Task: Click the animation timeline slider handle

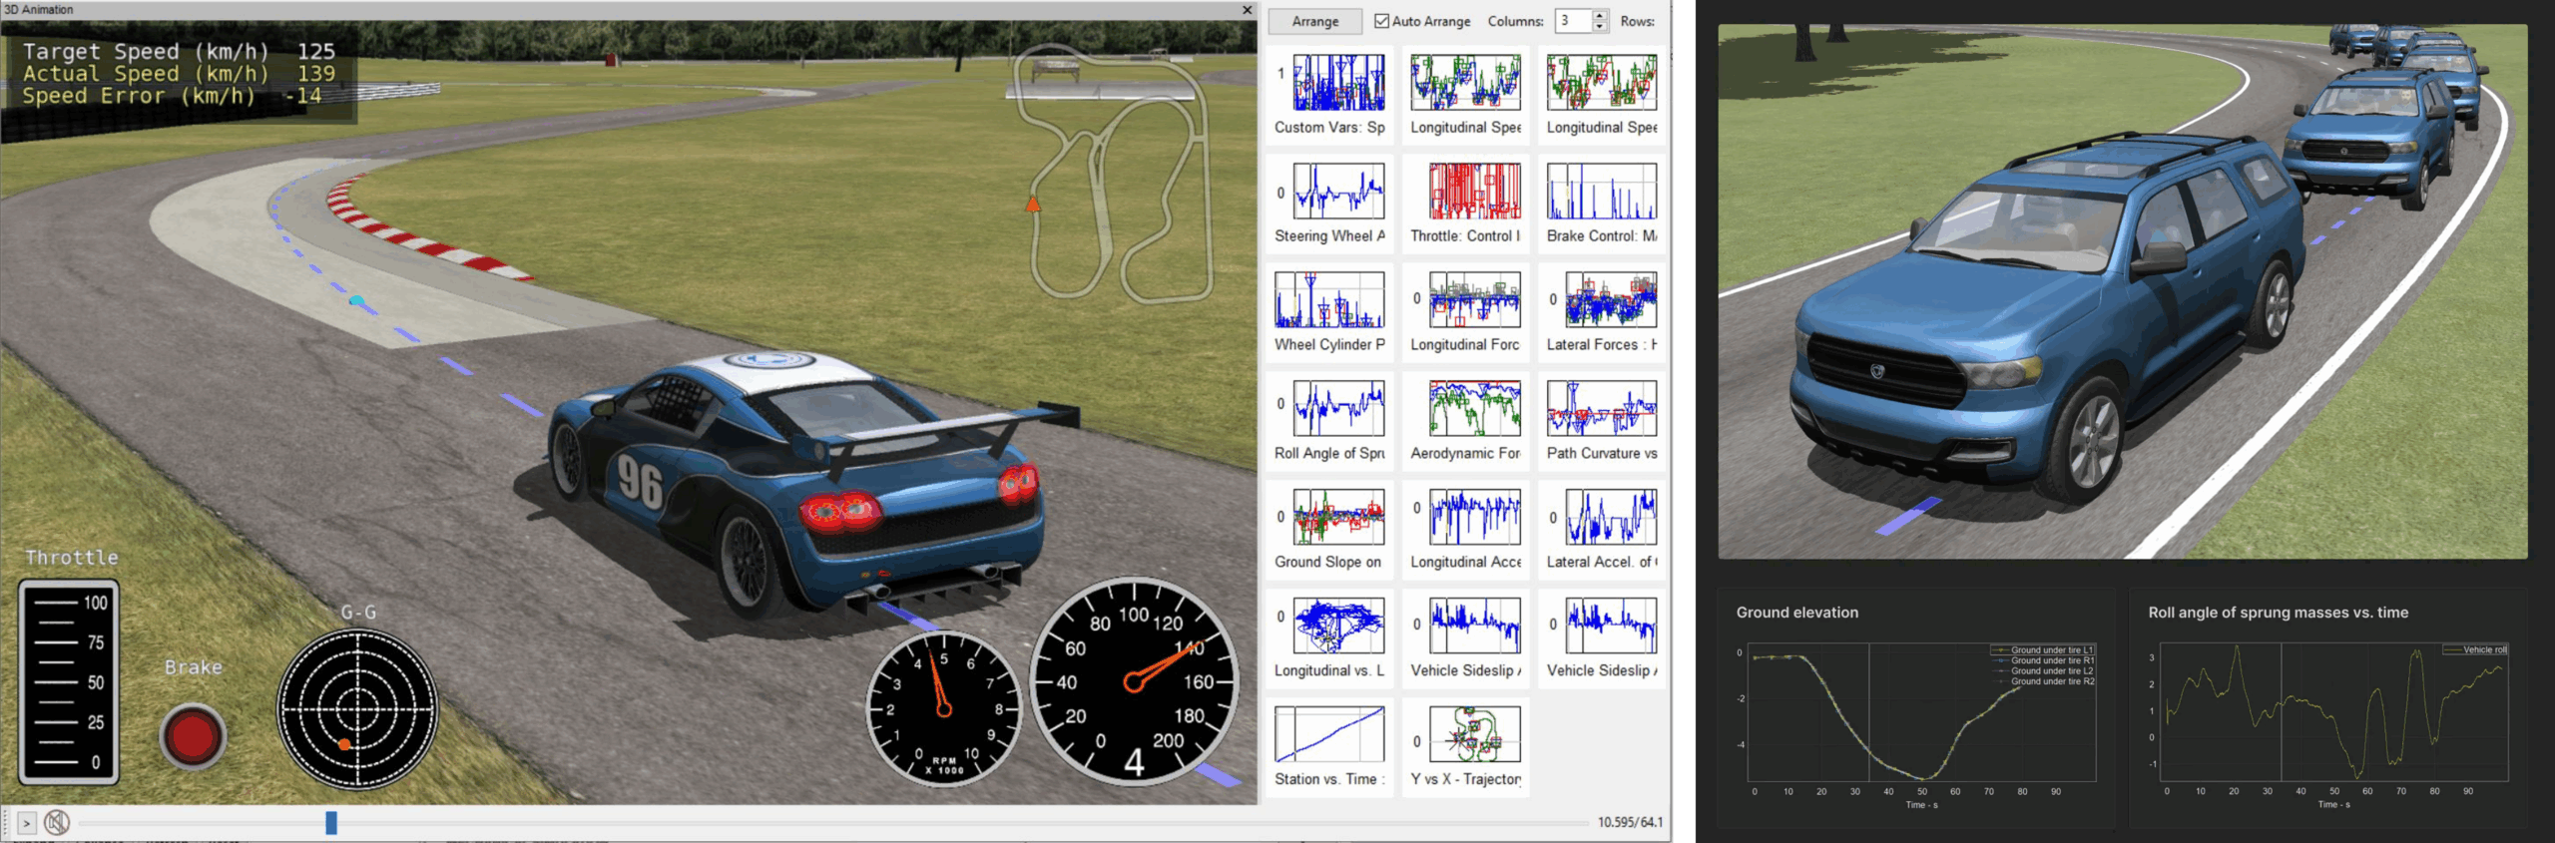Action: (331, 822)
